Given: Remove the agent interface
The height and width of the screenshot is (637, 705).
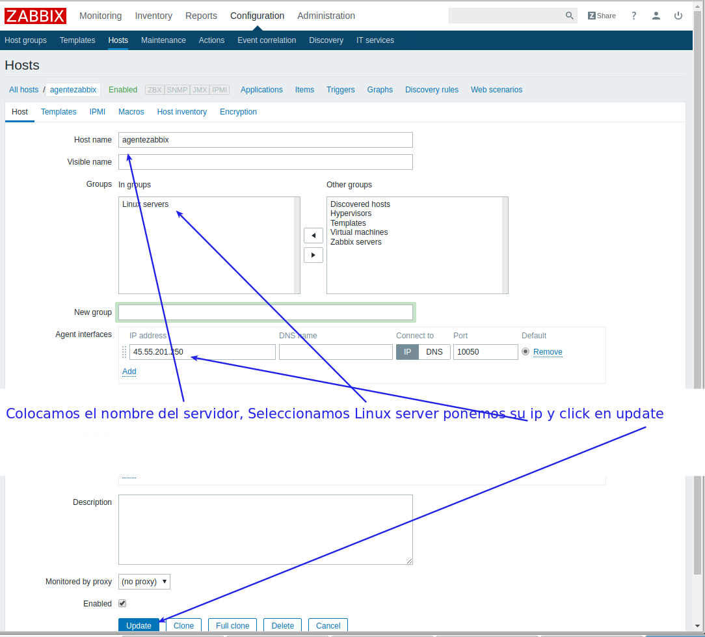Looking at the screenshot, I should (548, 352).
